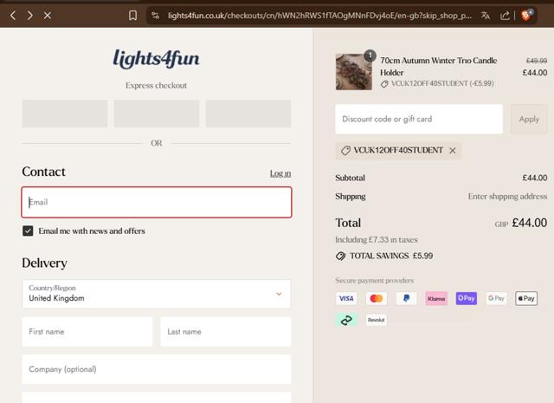Viewport: 554px width, 403px height.
Task: Select the green Clearpay arrows icon
Action: [346, 320]
